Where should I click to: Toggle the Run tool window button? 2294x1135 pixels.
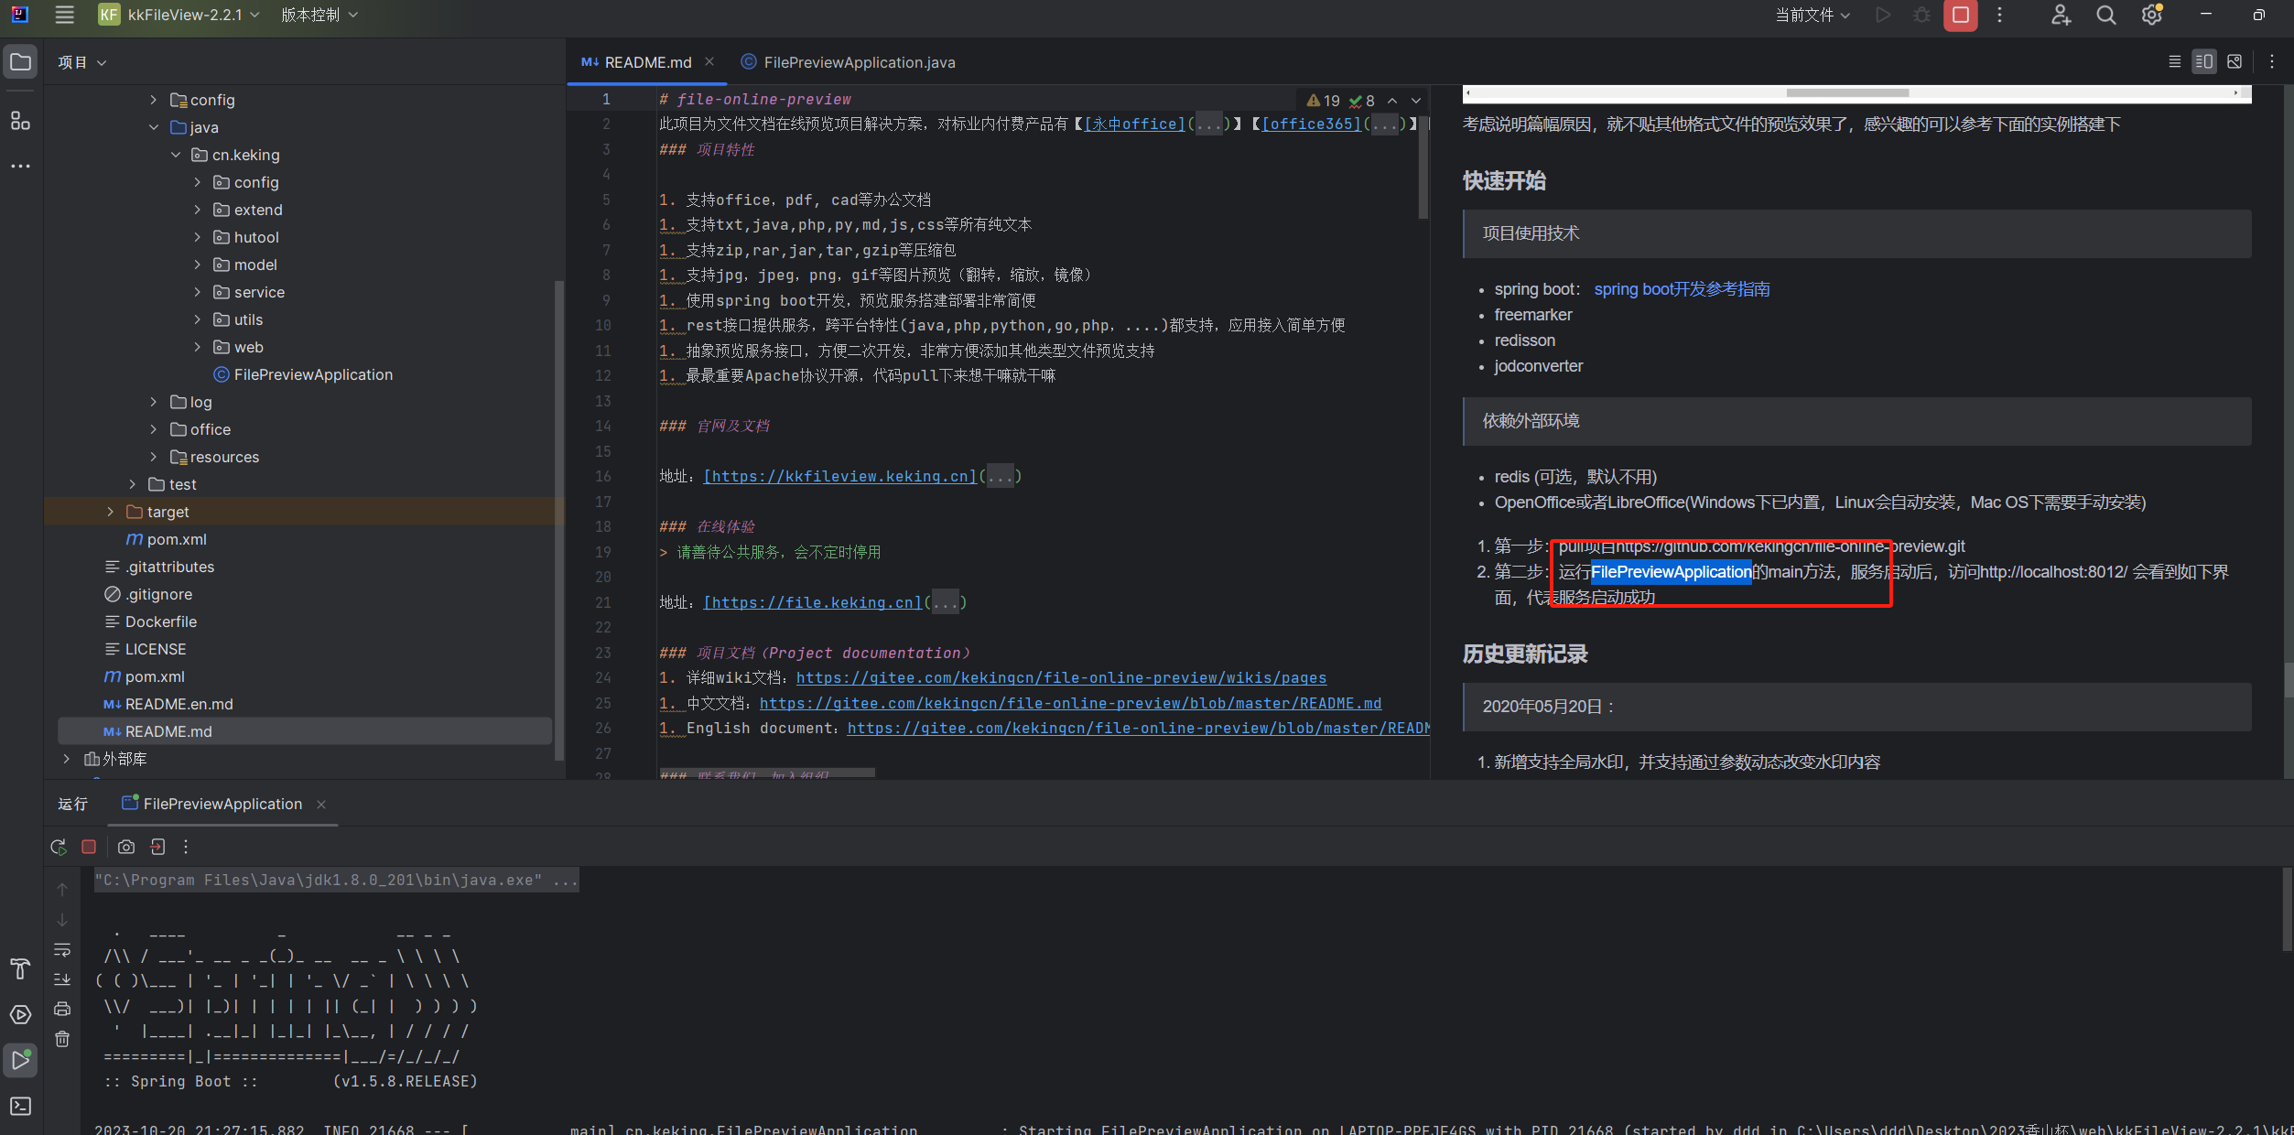tap(20, 1060)
